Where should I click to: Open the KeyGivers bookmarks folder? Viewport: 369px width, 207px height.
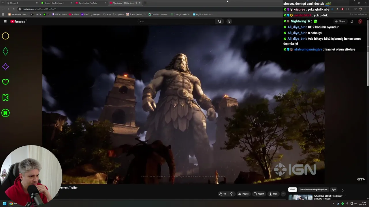(x=118, y=14)
